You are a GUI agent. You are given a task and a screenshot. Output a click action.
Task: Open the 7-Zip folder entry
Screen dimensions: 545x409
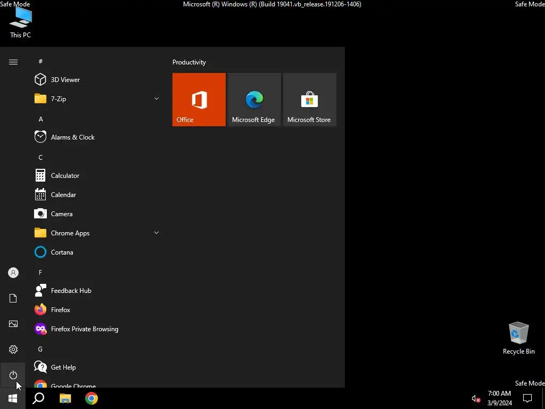coord(97,99)
